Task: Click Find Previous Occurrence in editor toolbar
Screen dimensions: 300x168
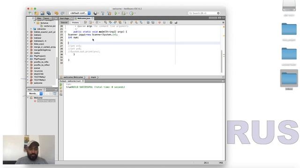Action: [110, 22]
